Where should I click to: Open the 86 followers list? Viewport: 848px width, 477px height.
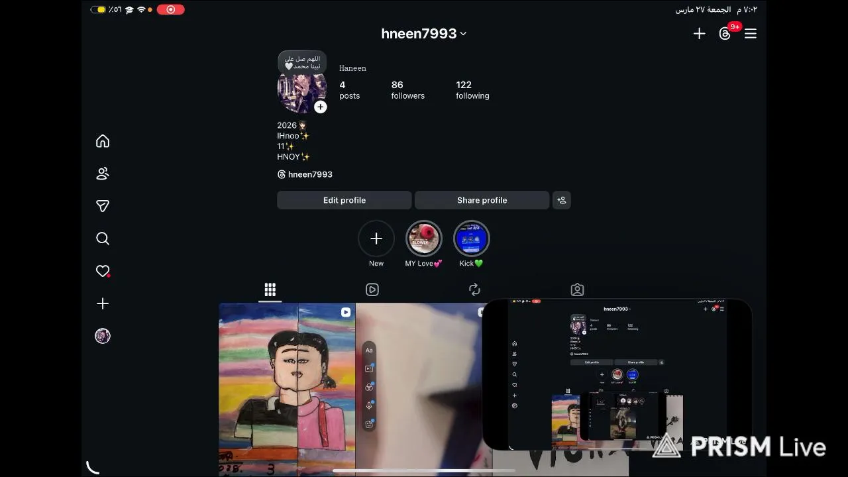407,90
